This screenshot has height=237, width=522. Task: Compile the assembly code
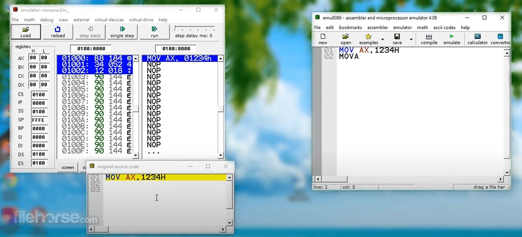(x=429, y=39)
